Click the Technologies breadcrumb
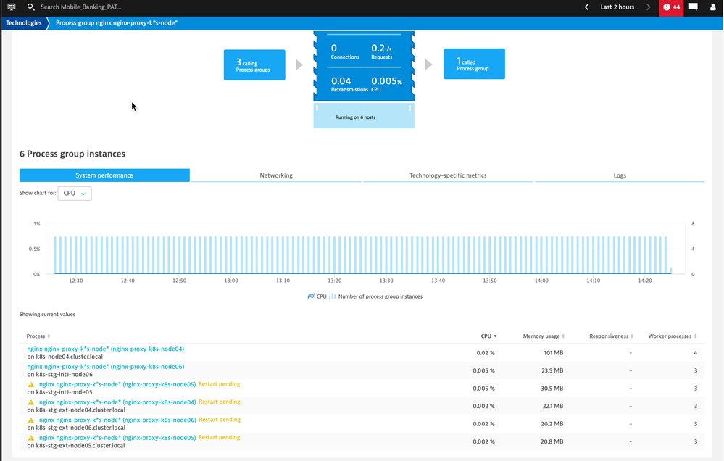The width and height of the screenshot is (724, 461). [24, 23]
